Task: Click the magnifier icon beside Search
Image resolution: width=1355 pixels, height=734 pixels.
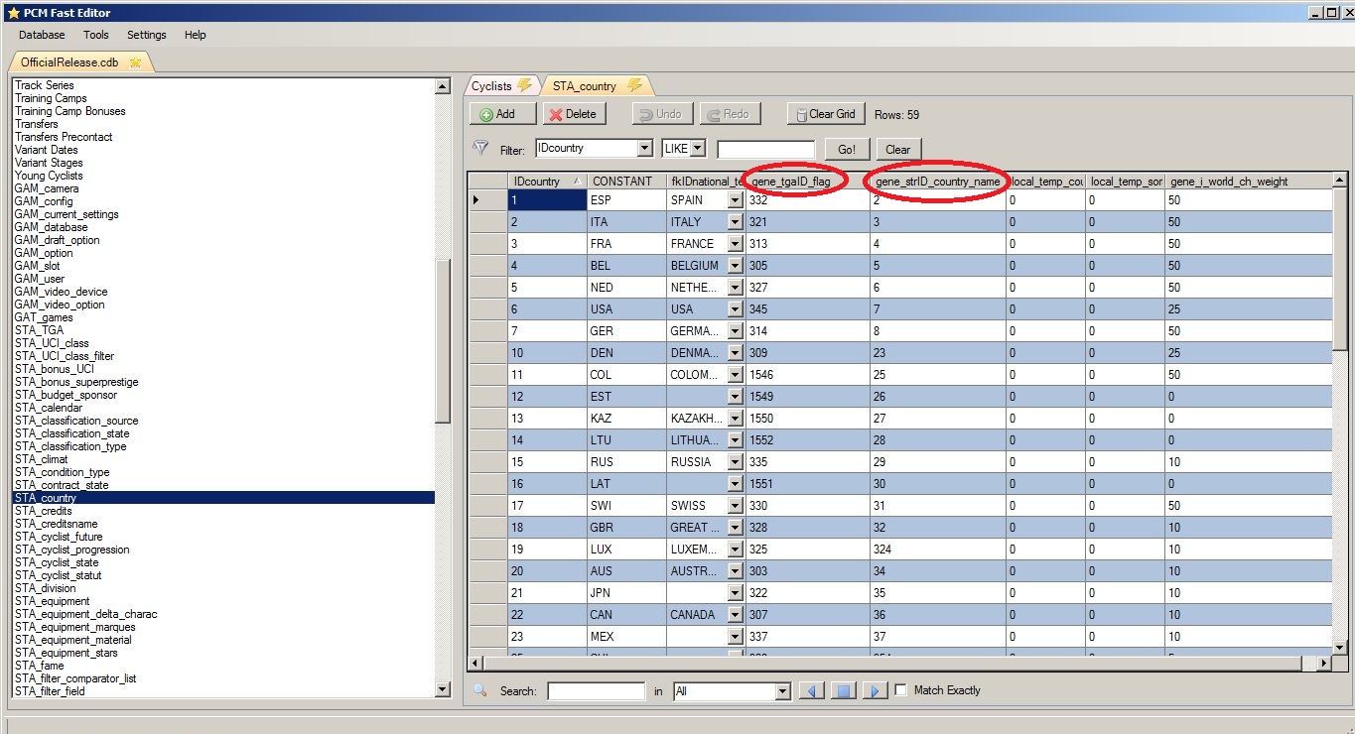Action: coord(479,690)
